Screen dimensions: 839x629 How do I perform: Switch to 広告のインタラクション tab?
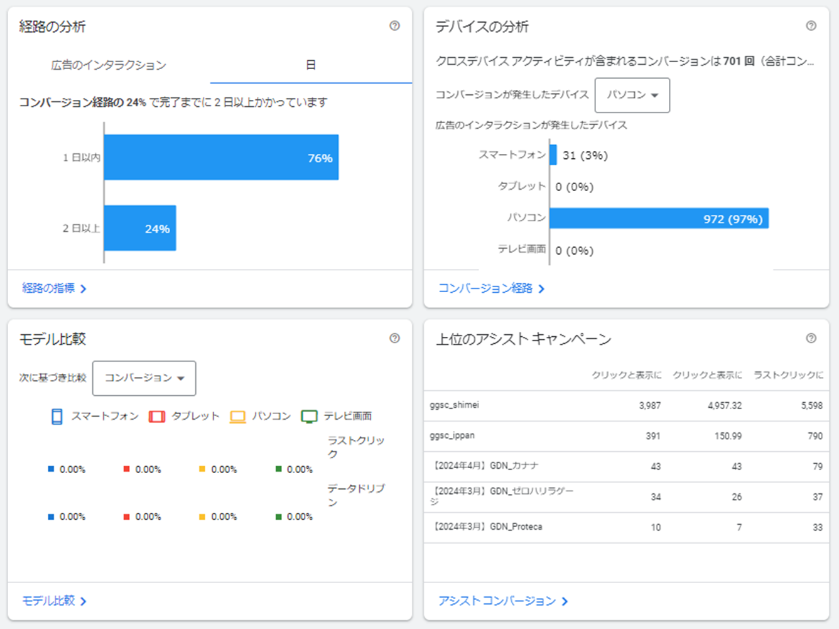click(x=109, y=65)
